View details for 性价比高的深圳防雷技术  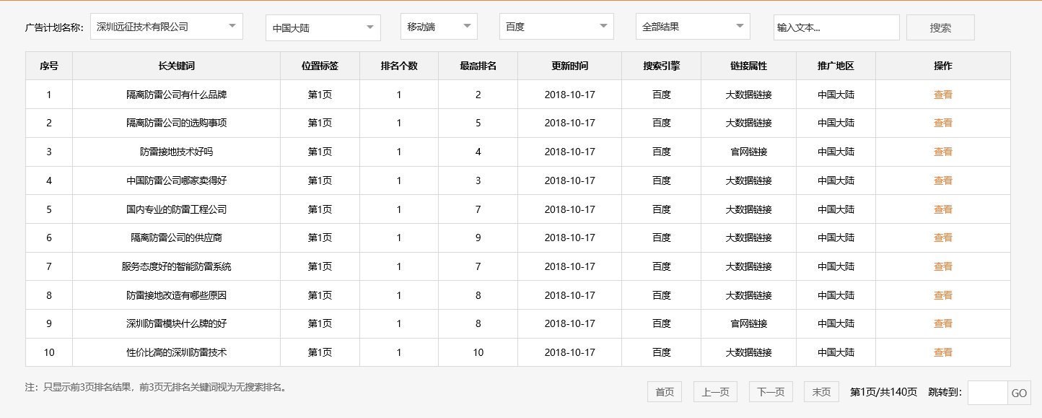pos(943,352)
